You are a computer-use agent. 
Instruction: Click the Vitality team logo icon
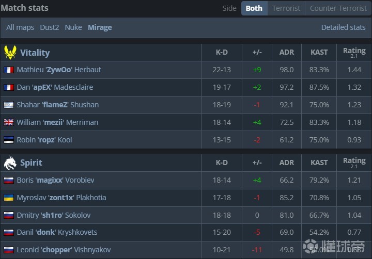[x=10, y=52]
